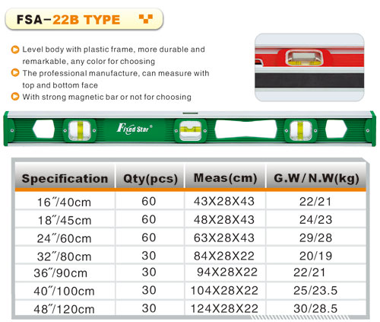The height and width of the screenshot is (322, 380).
Task: Click the orange checkered squares icon in the title
Action: [x=146, y=19]
